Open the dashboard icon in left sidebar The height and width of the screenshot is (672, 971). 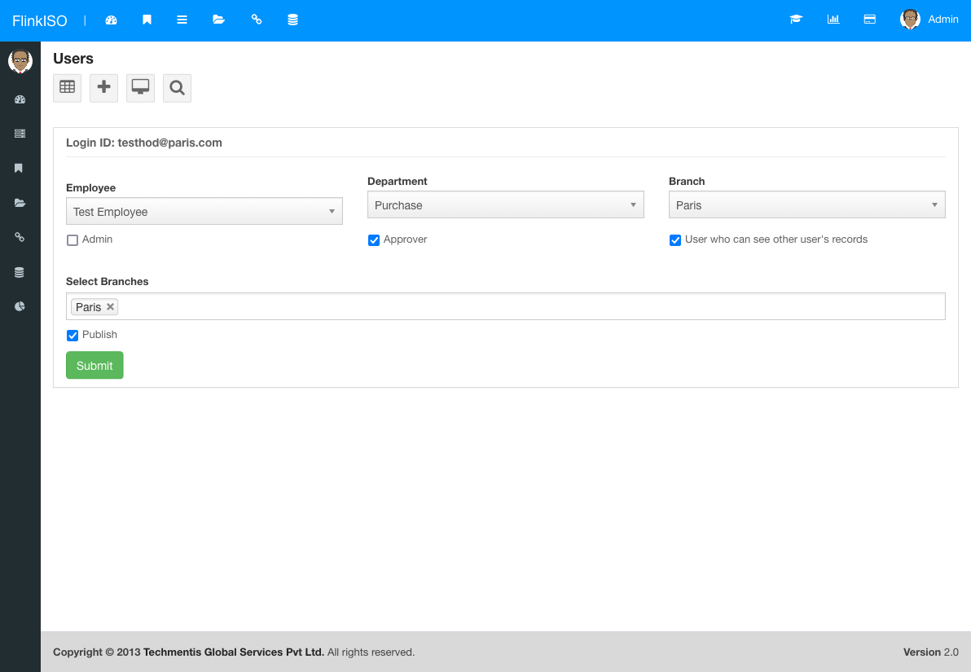(20, 99)
